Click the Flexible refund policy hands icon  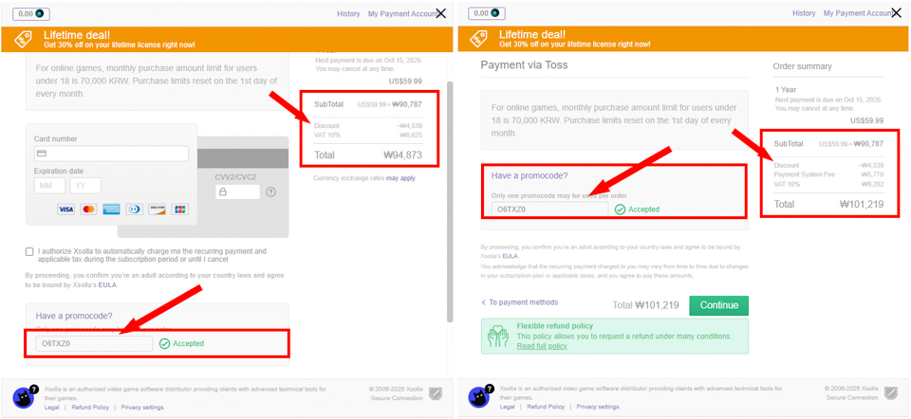coord(497,336)
